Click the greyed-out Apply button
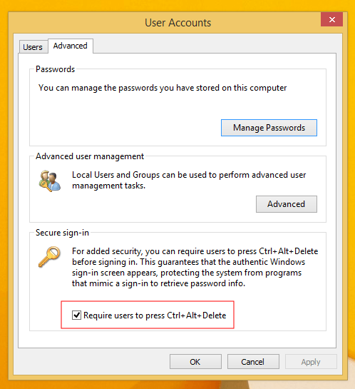 (311, 362)
